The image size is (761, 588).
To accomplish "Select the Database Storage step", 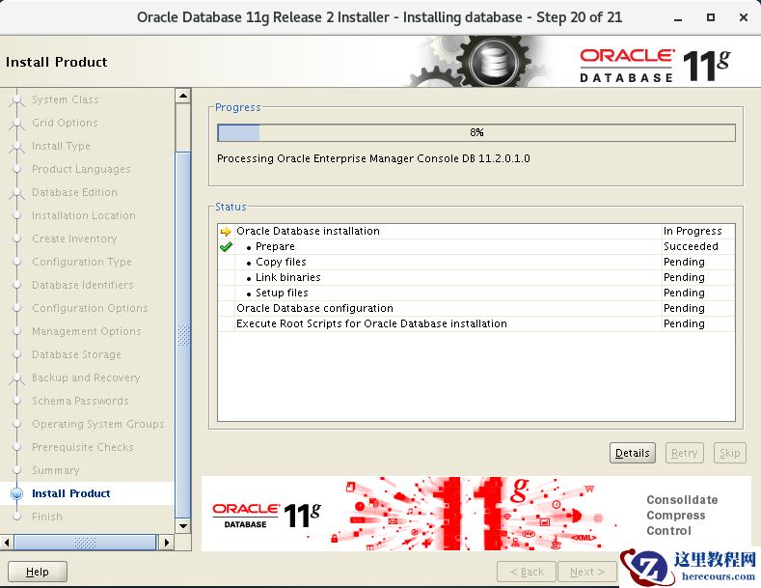I will tap(76, 354).
